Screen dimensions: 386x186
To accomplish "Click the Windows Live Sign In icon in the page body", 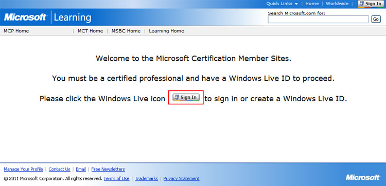I will click(x=186, y=97).
